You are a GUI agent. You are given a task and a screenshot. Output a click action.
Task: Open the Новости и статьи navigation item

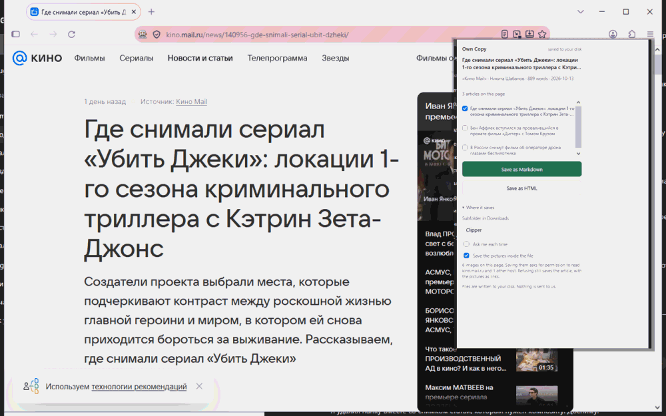[x=200, y=58]
